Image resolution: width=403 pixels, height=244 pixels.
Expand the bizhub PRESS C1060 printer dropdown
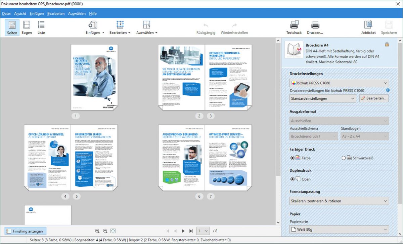pos(339,83)
